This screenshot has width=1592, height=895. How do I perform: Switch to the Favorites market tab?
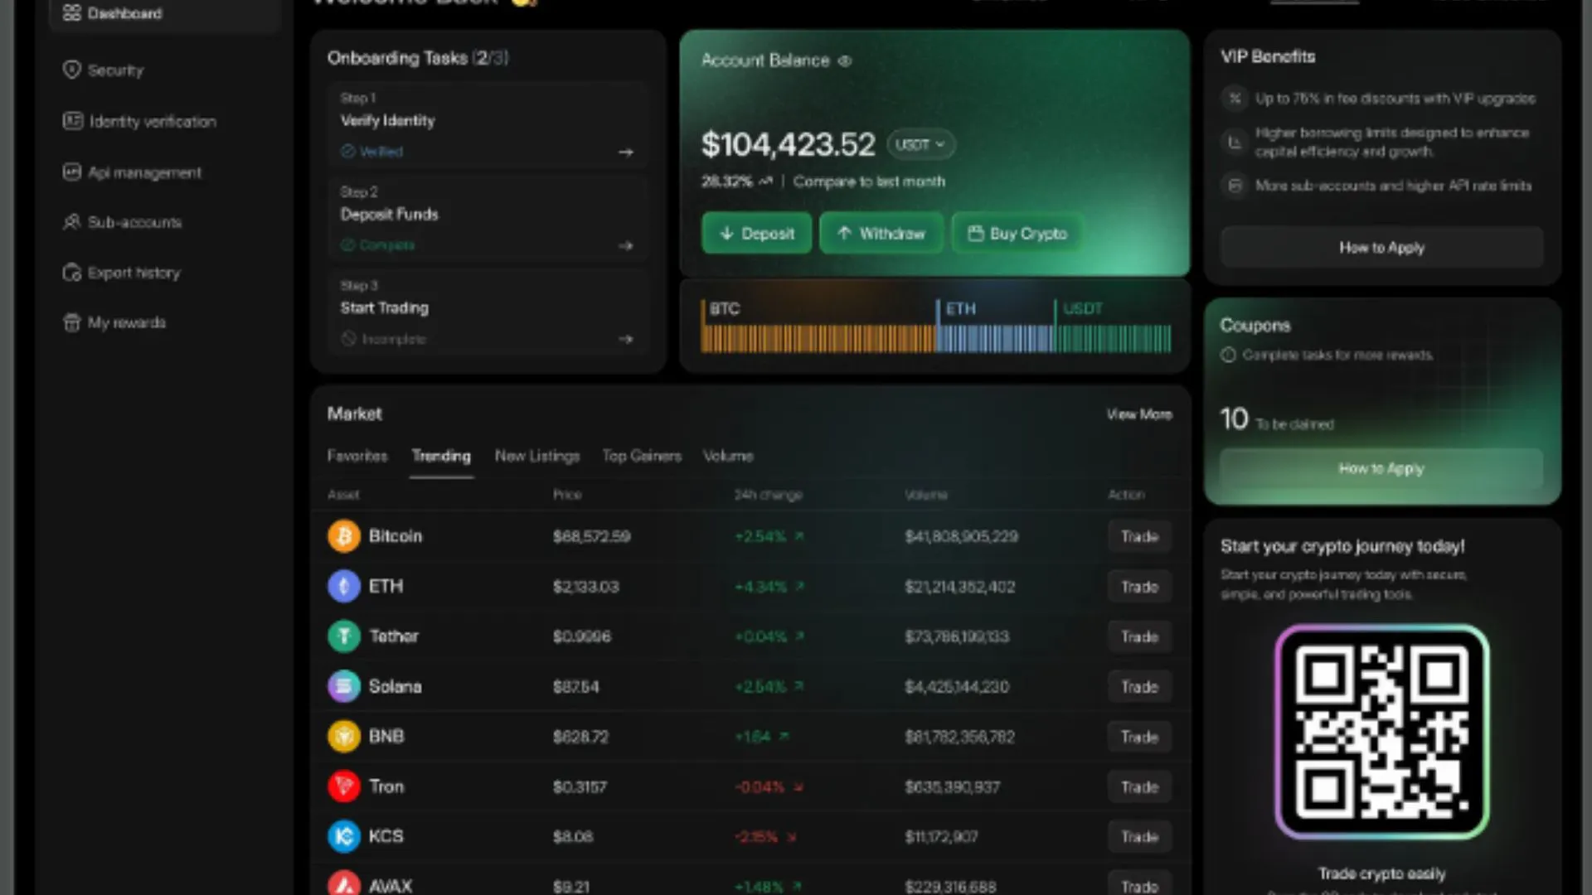point(357,455)
